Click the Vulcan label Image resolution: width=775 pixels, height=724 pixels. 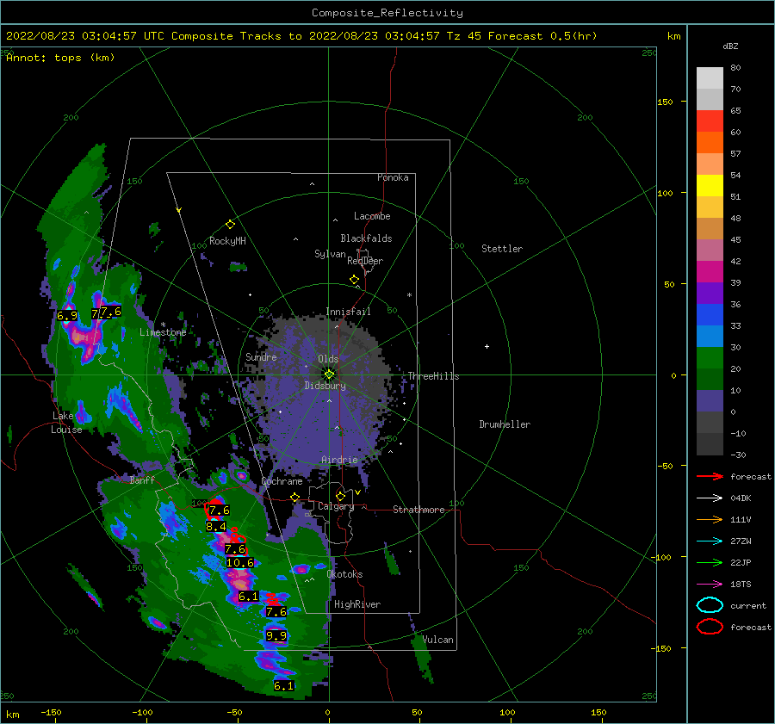437,640
